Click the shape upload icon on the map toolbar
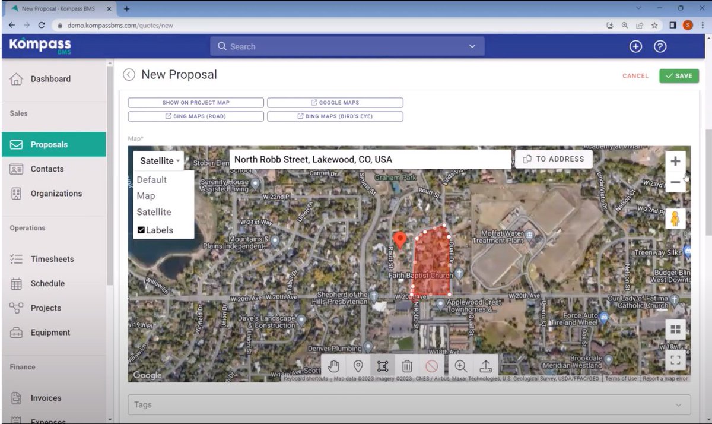712x424 pixels. (486, 366)
